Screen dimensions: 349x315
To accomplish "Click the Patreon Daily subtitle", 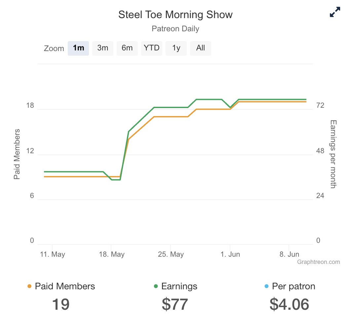I will click(175, 29).
